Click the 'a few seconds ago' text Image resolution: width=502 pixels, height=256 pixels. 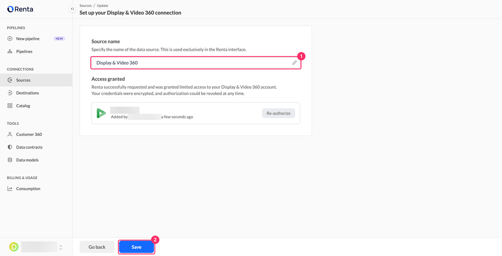pyautogui.click(x=177, y=117)
